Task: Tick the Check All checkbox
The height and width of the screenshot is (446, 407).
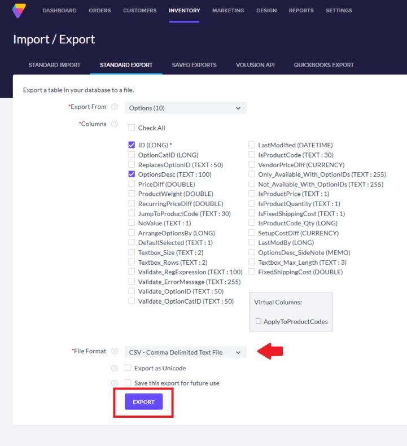Action: tap(132, 128)
